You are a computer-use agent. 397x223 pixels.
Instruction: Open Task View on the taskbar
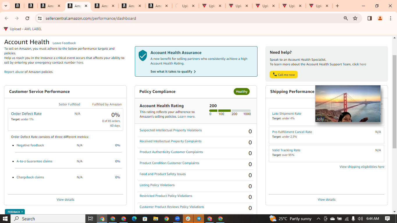[91, 219]
